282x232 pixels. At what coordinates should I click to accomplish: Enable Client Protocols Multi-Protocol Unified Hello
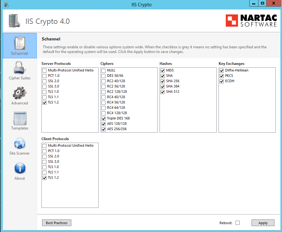[x=44, y=146]
